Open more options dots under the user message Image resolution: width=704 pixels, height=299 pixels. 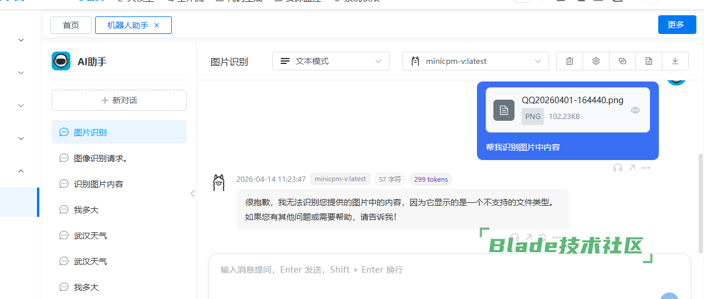(x=646, y=168)
